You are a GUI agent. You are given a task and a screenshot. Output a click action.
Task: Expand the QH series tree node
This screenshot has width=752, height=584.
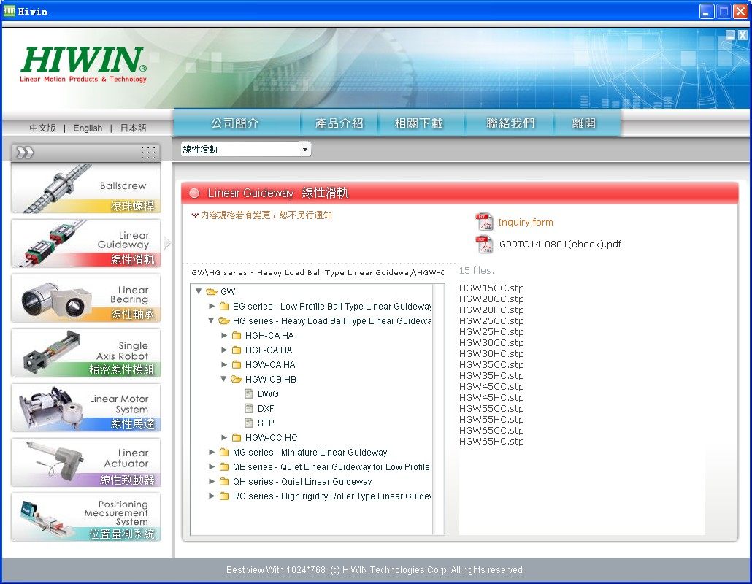click(x=212, y=481)
